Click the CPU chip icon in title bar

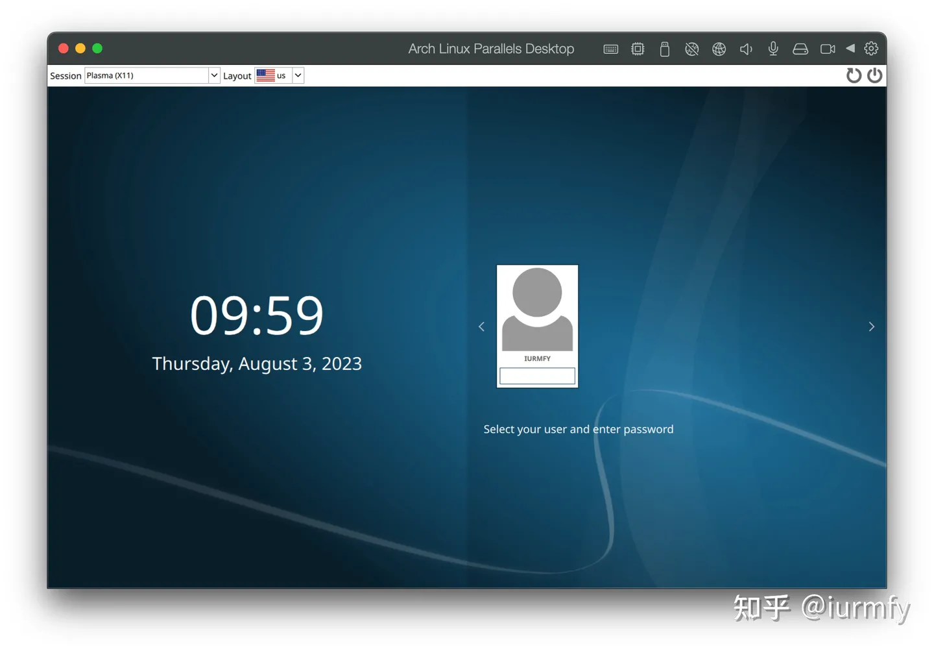pyautogui.click(x=638, y=49)
